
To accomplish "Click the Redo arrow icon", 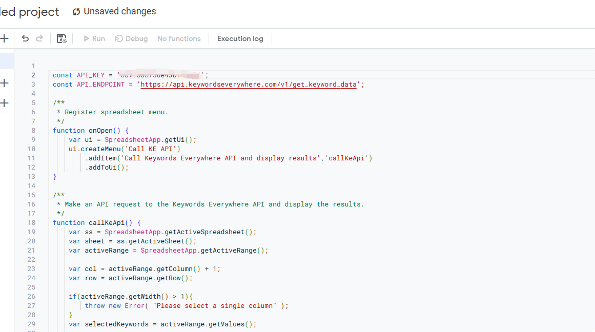I will (x=39, y=38).
